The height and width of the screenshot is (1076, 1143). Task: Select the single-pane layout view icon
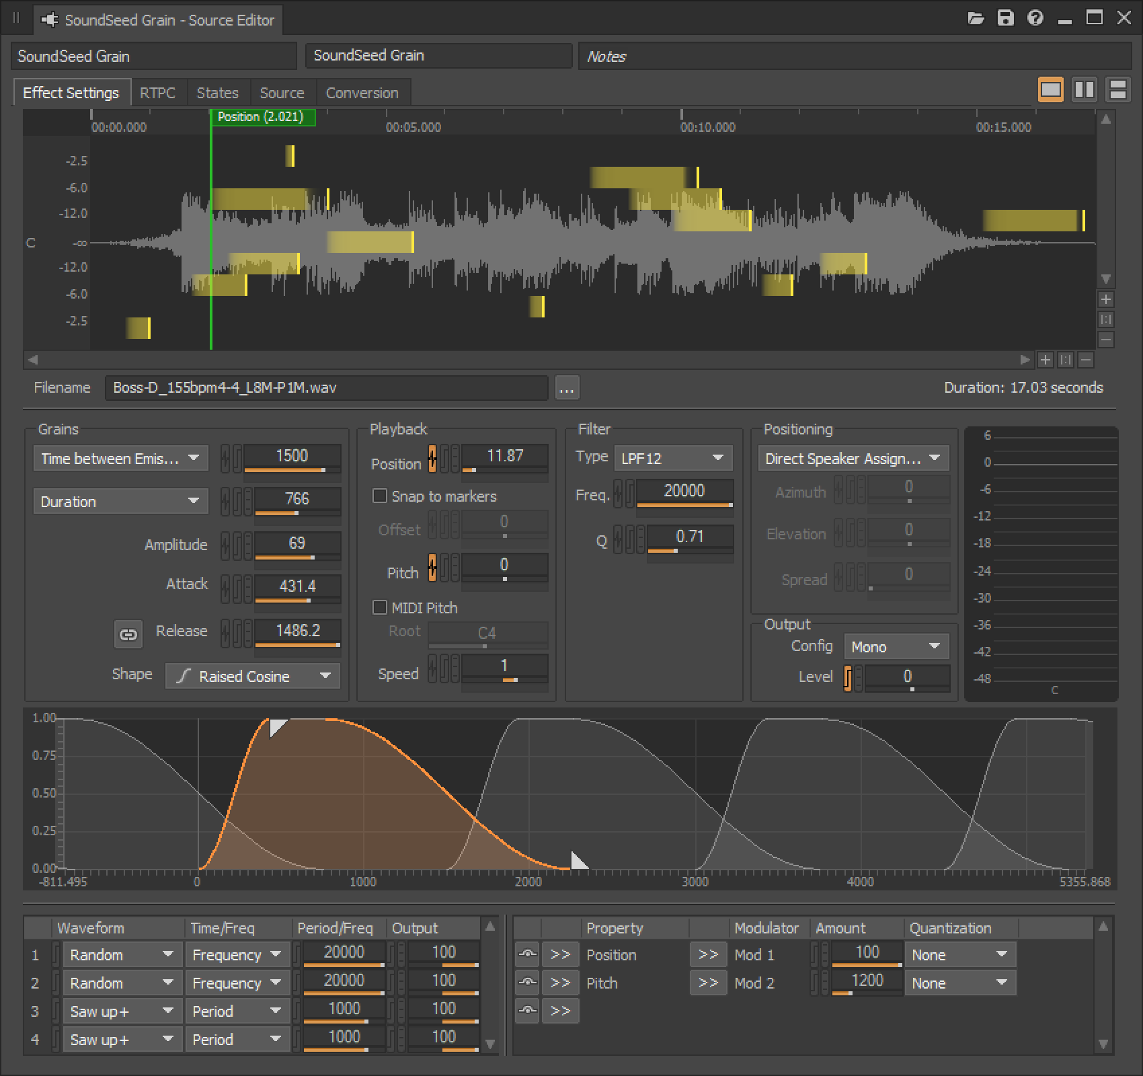pyautogui.click(x=1051, y=88)
